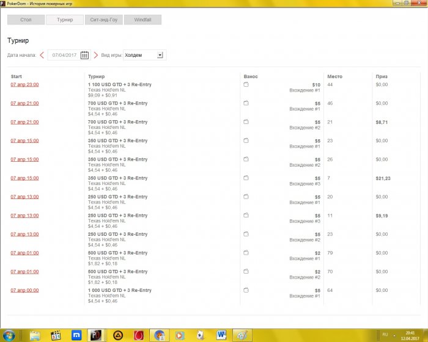This screenshot has width=428, height=342.
Task: Click buy-in icon for $10 tournament row
Action: point(246,85)
